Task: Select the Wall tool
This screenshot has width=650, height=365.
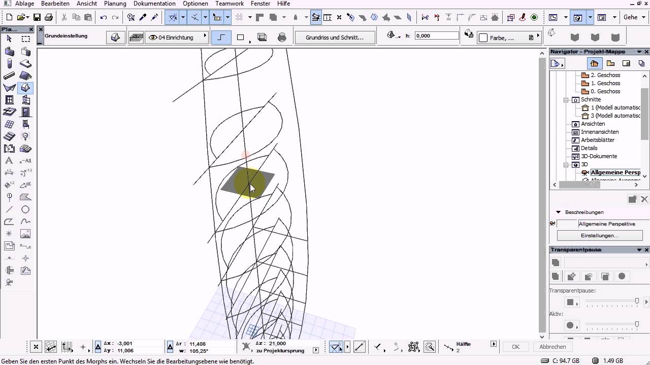Action: 9,51
